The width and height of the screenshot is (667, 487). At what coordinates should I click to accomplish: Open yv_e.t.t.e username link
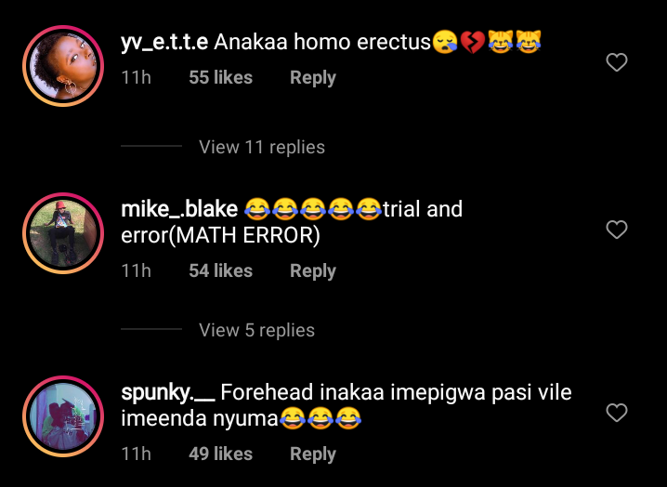coord(164,42)
